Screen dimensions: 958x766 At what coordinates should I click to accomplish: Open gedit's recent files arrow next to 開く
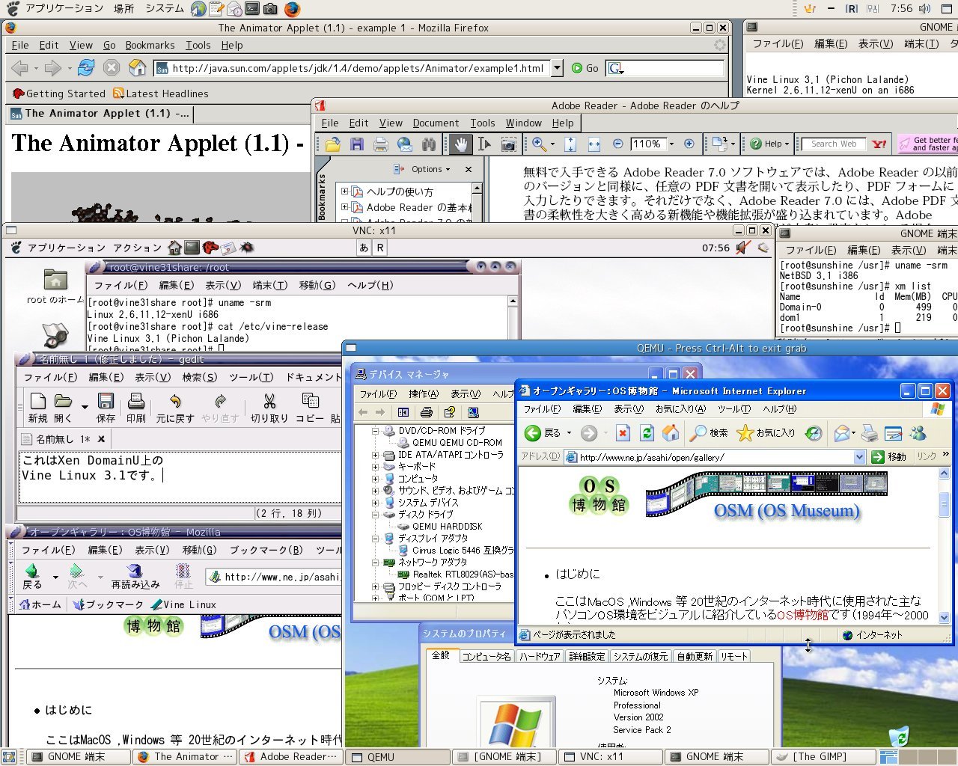pyautogui.click(x=85, y=406)
